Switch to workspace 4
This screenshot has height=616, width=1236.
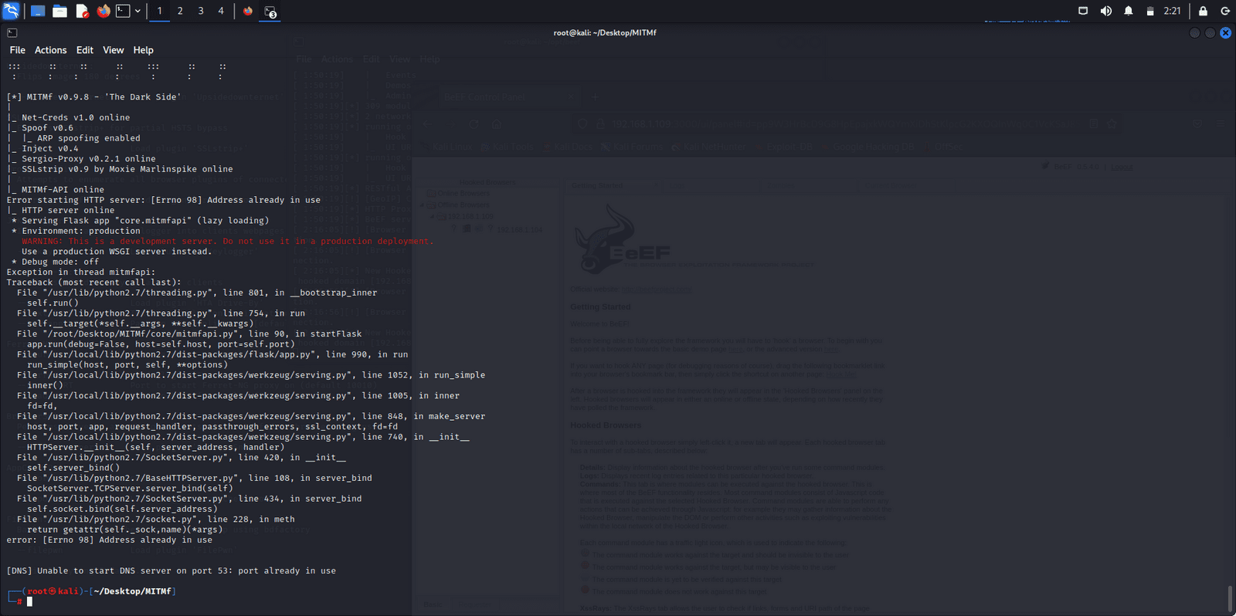(x=221, y=11)
